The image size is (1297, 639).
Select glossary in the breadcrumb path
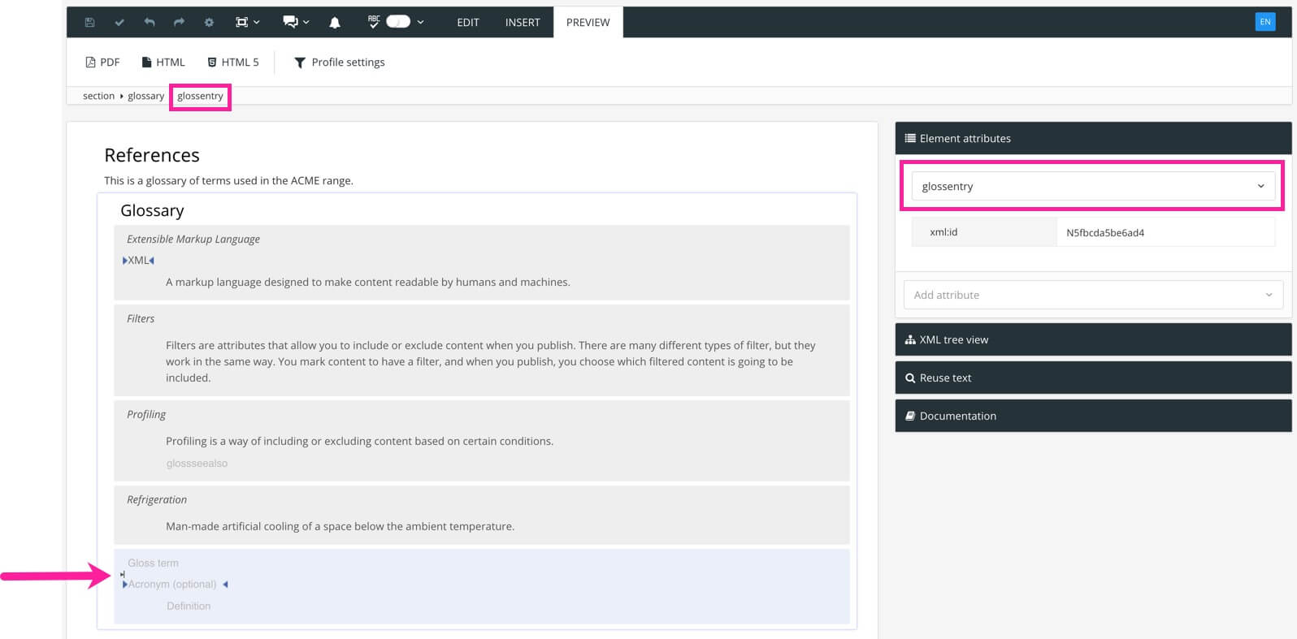click(145, 96)
